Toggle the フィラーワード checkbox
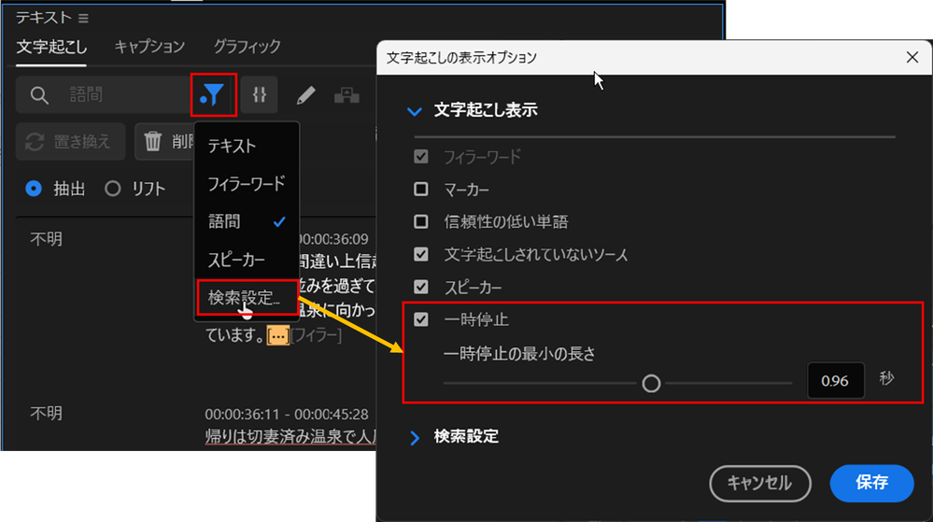 (x=420, y=157)
